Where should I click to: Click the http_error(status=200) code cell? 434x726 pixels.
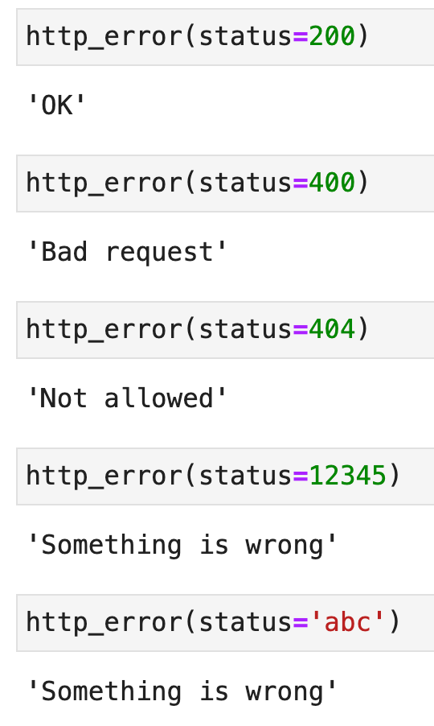click(x=225, y=36)
